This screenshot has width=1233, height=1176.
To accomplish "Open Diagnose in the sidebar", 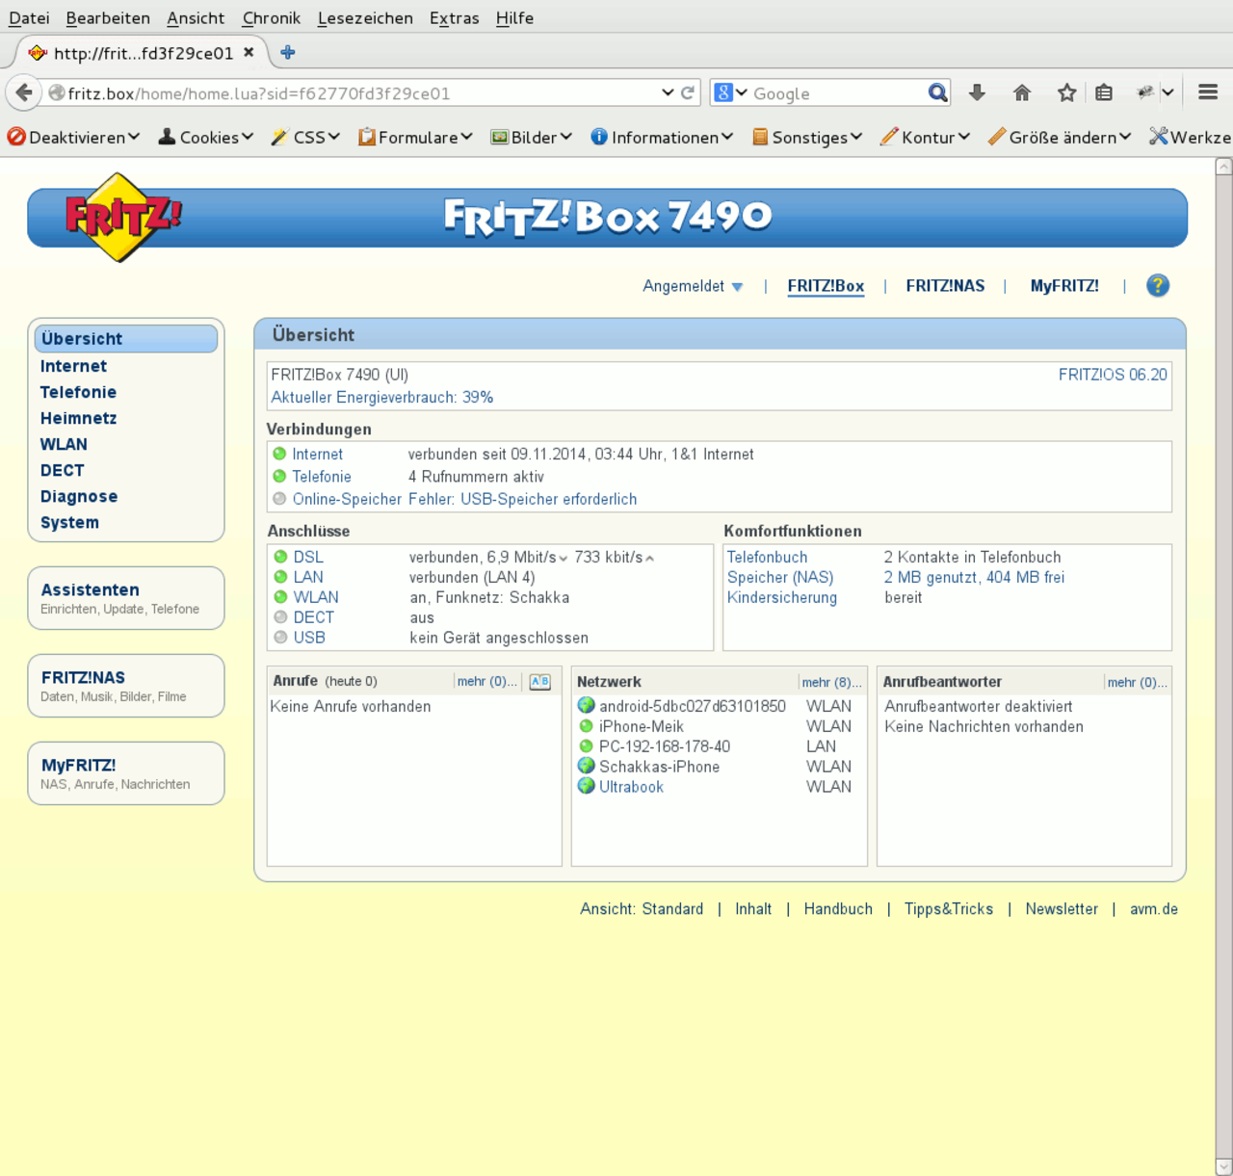I will point(79,496).
